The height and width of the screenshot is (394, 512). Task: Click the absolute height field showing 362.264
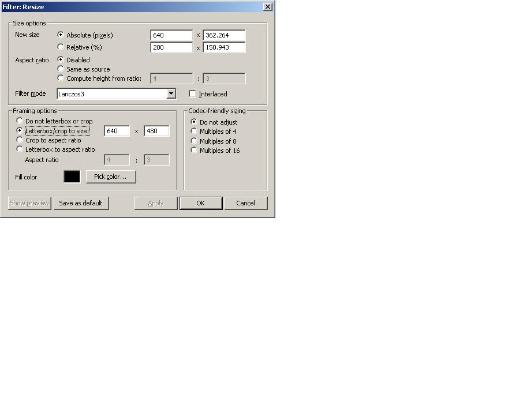pos(224,35)
